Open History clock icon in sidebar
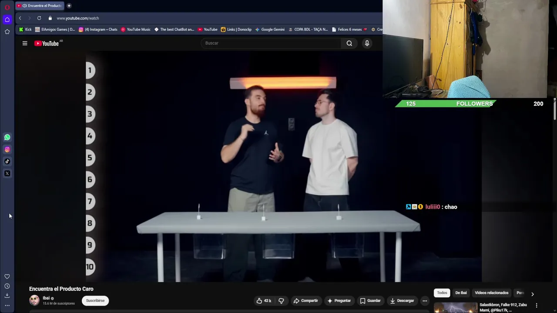The image size is (557, 313). [x=7, y=286]
